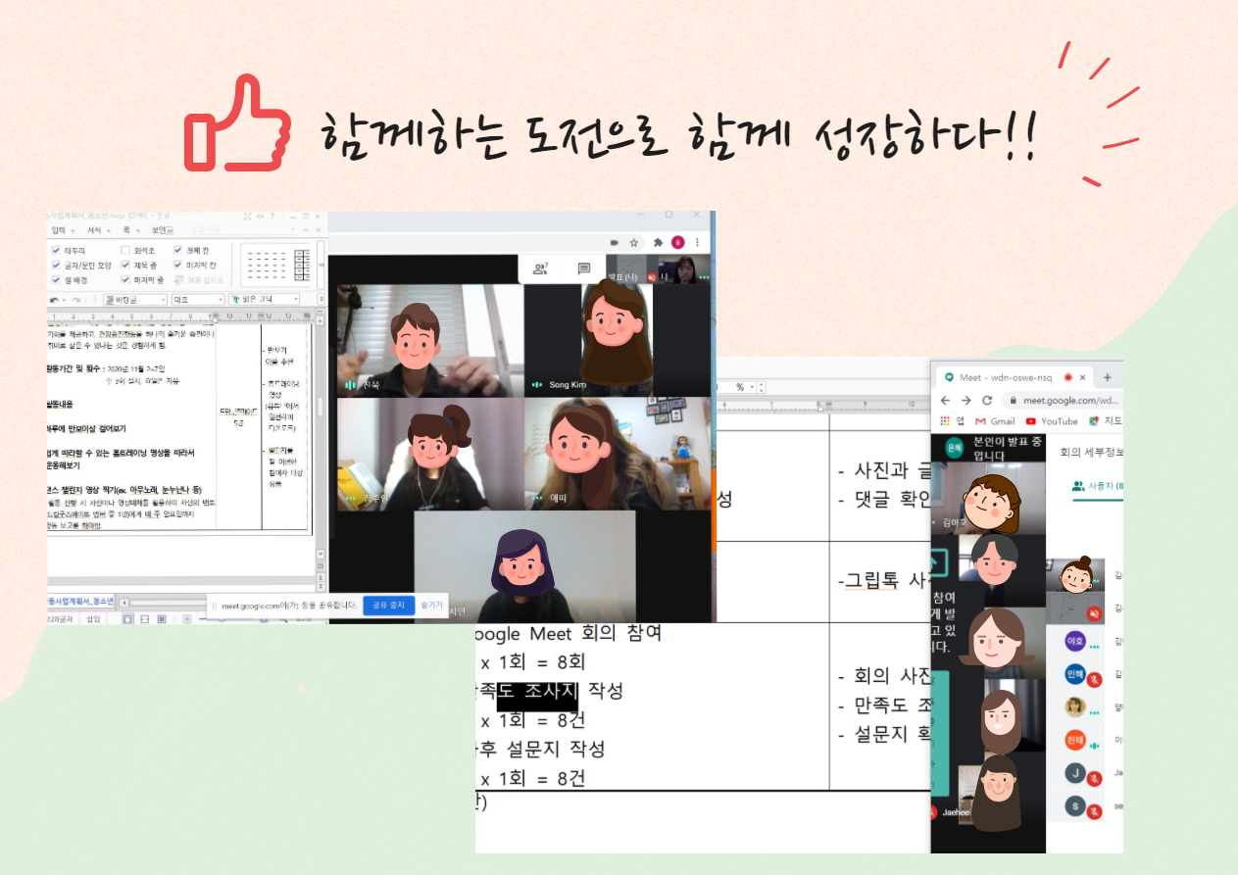Open the 대표 language dropdown

[197, 300]
